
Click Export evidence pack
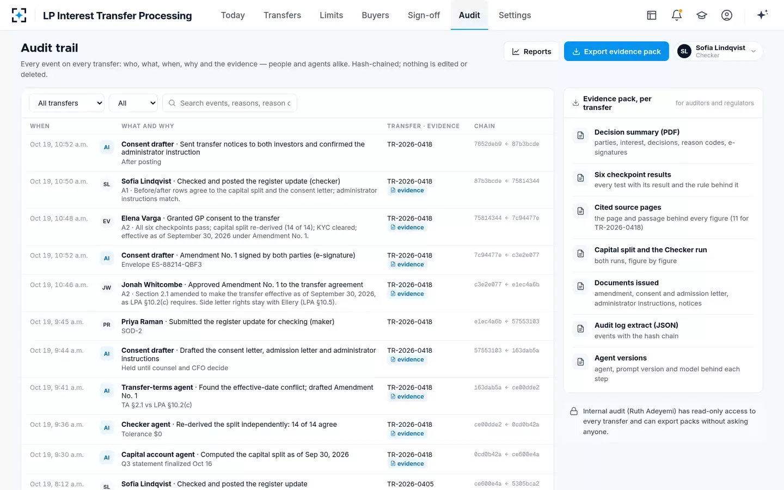click(616, 51)
